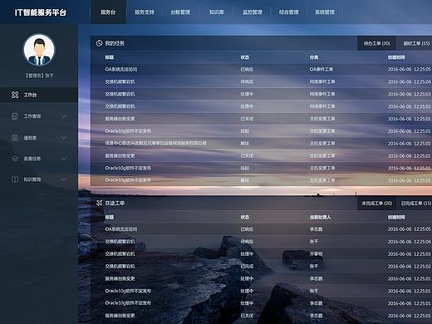Click the 我的任务 panel title
The width and height of the screenshot is (432, 324).
tap(115, 43)
